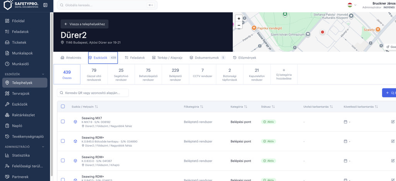Viewport: 396px width, 181px height.
Task: Toggle the select-all checkbox in table header
Action: pos(63,107)
